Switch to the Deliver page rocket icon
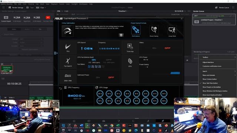The height and width of the screenshot is (133, 237). click(x=163, y=121)
